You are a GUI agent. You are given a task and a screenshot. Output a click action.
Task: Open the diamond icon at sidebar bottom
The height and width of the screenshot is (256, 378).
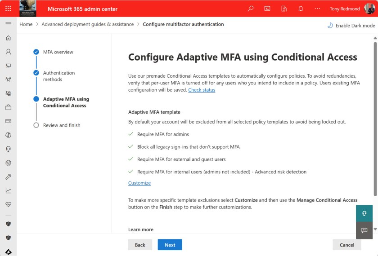(8, 252)
